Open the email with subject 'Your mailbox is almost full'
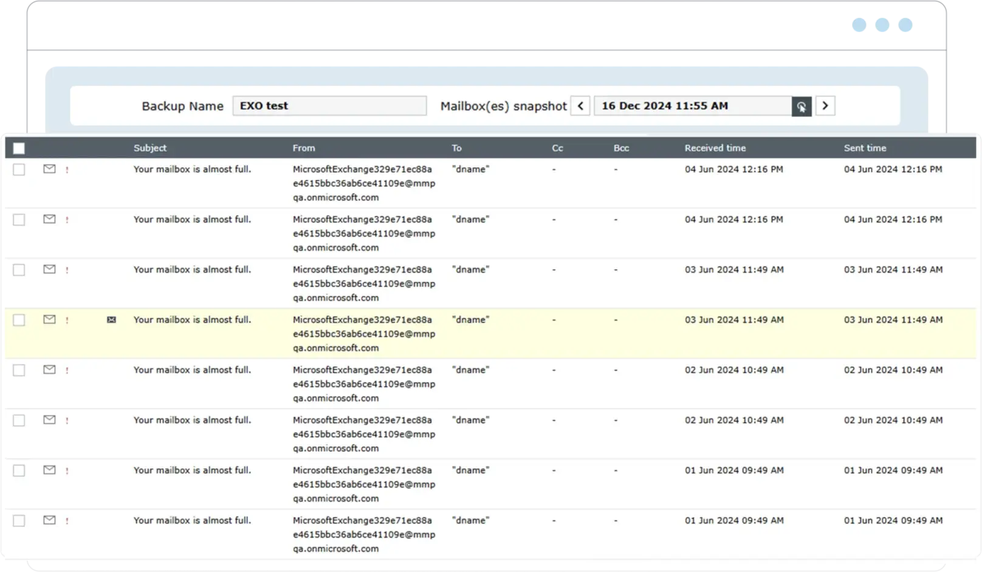 192,169
